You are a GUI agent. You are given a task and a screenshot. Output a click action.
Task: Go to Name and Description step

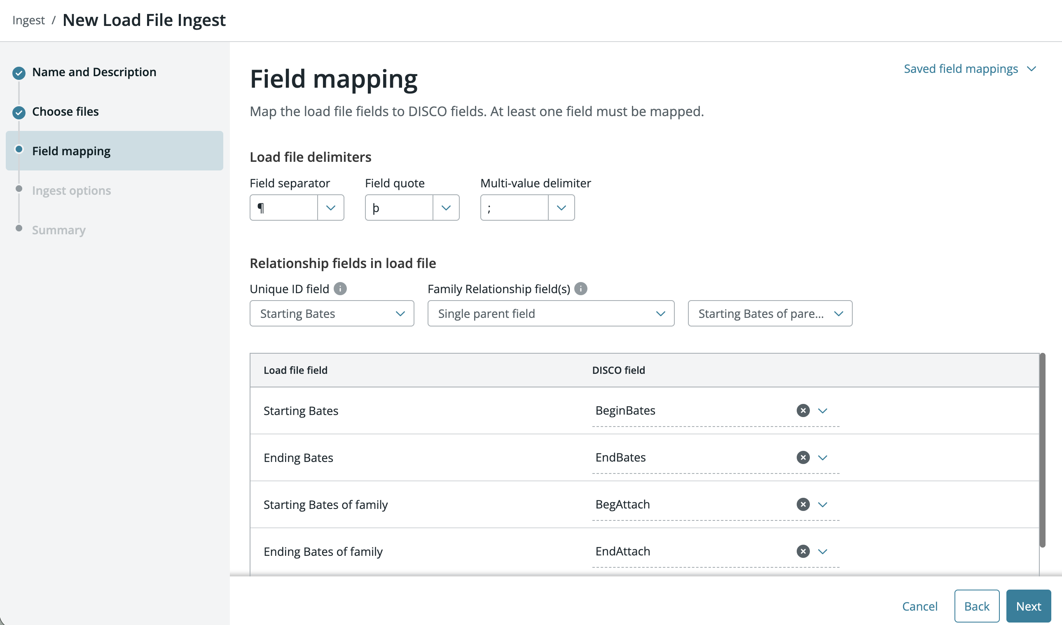tap(94, 72)
